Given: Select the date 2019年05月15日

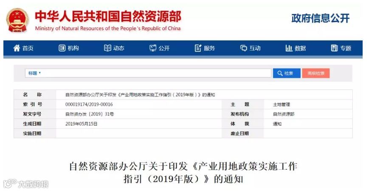Looking at the screenshot, I should pyautogui.click(x=82, y=124).
